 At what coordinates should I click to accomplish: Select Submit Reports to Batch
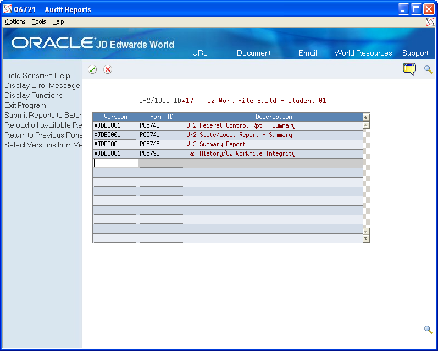(43, 115)
